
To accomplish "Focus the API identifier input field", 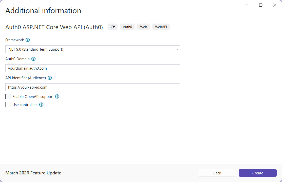I will pyautogui.click(x=93, y=87).
